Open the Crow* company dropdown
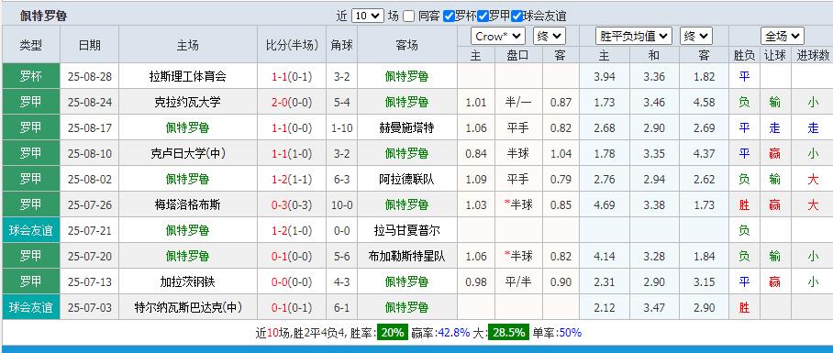Viewport: 833px width, 353px height. (498, 36)
